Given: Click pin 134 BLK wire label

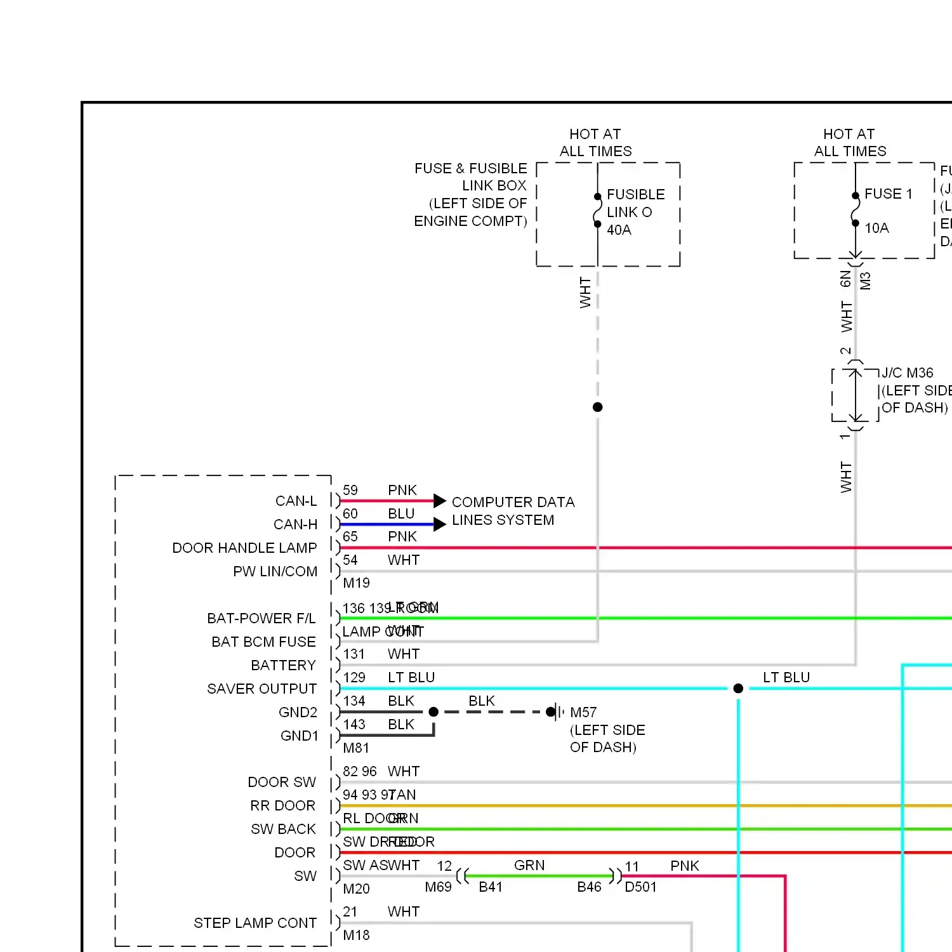Looking at the screenshot, I should pos(378,701).
